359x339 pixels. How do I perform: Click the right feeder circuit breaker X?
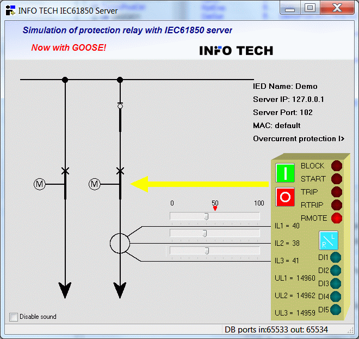tap(120, 171)
